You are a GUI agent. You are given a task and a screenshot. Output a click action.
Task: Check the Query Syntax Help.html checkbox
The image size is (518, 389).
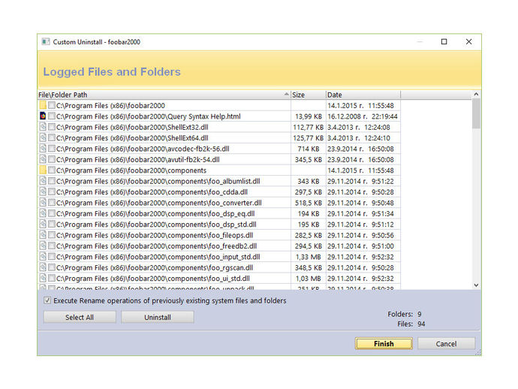pos(52,116)
